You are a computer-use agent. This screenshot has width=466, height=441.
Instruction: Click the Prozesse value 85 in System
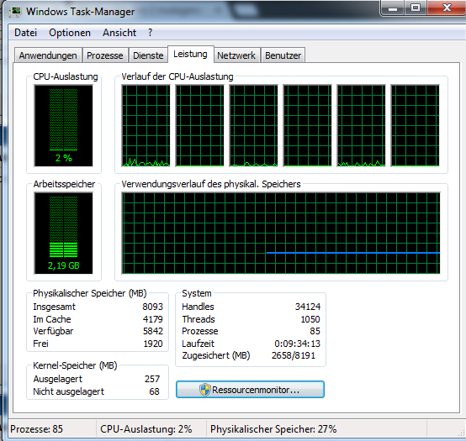click(x=315, y=331)
